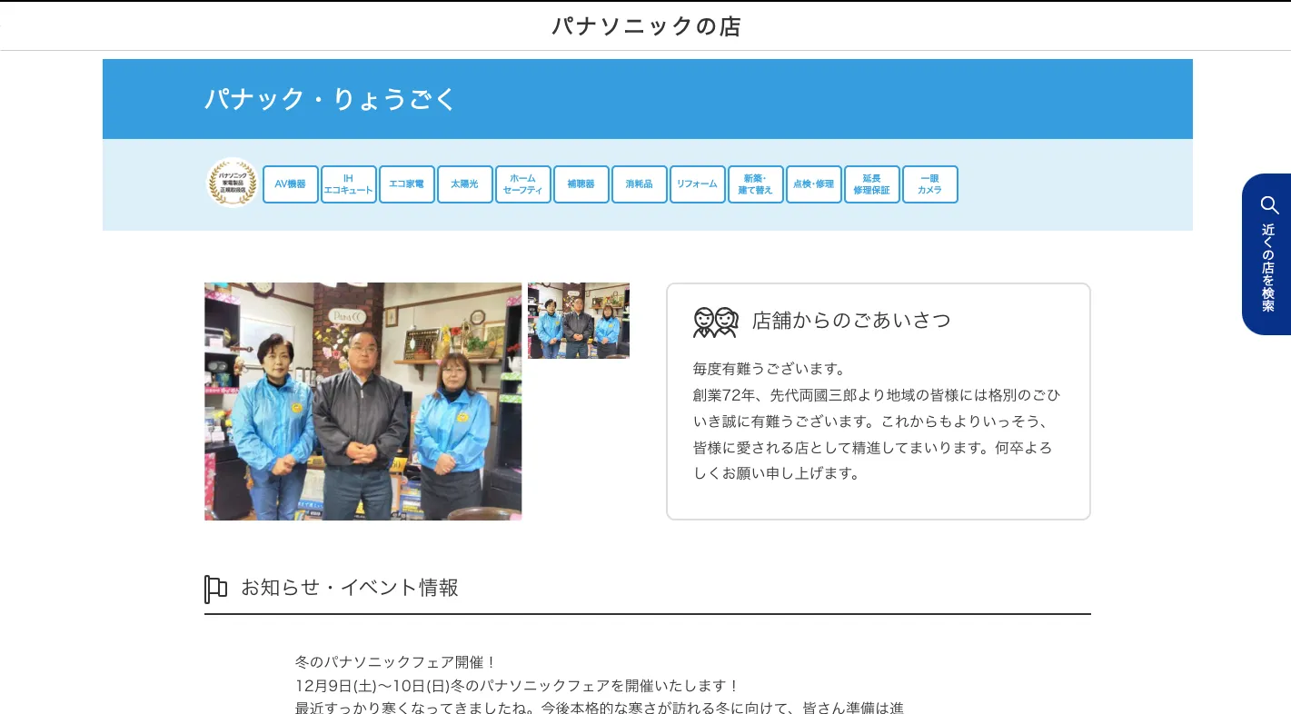The image size is (1291, 714).
Task: Click 冬のパナソニックフェア開催！ text
Action: coord(396,662)
